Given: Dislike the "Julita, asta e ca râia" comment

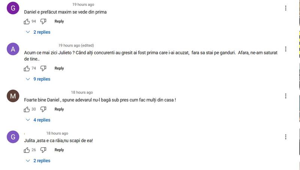Looking at the screenshot, I should (x=43, y=150).
